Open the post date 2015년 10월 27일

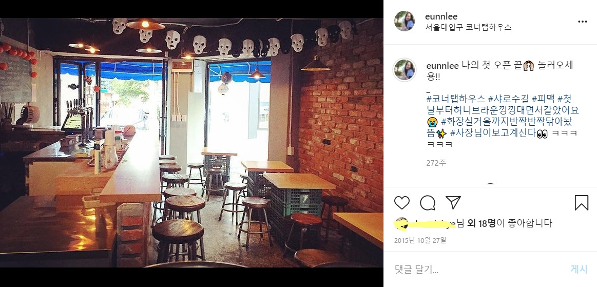click(420, 241)
